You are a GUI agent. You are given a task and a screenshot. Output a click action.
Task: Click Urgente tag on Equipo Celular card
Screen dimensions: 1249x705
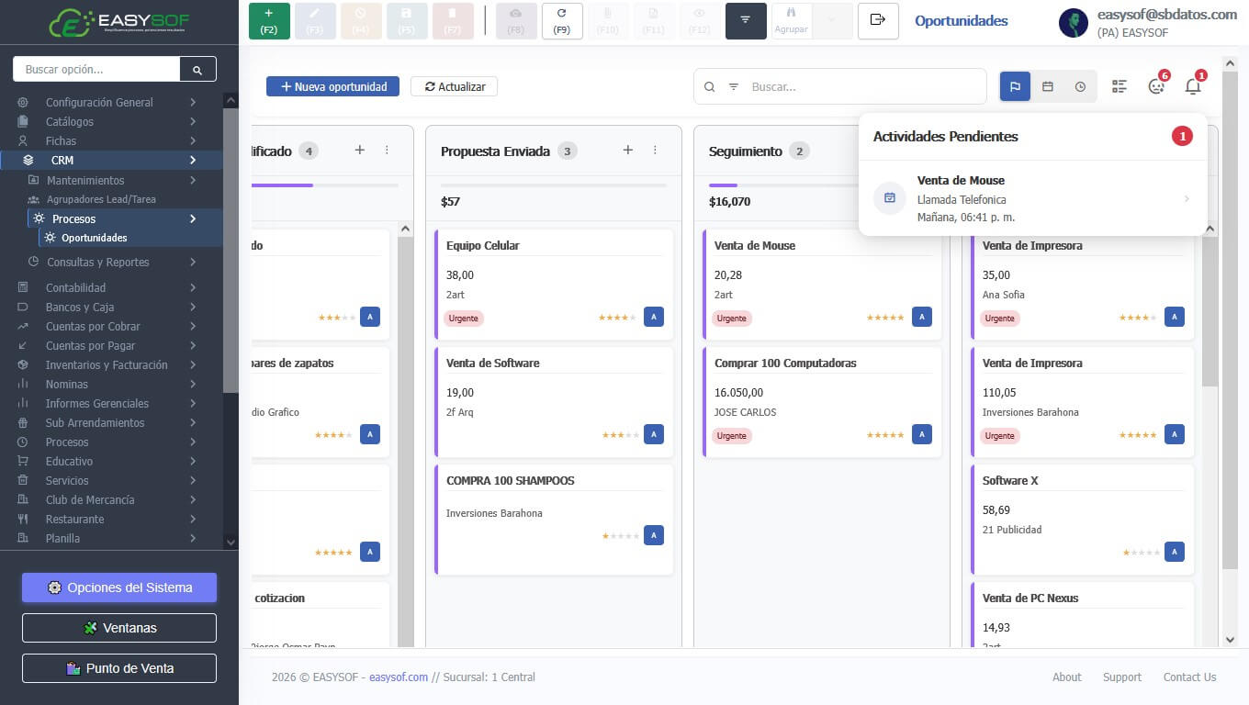(464, 319)
